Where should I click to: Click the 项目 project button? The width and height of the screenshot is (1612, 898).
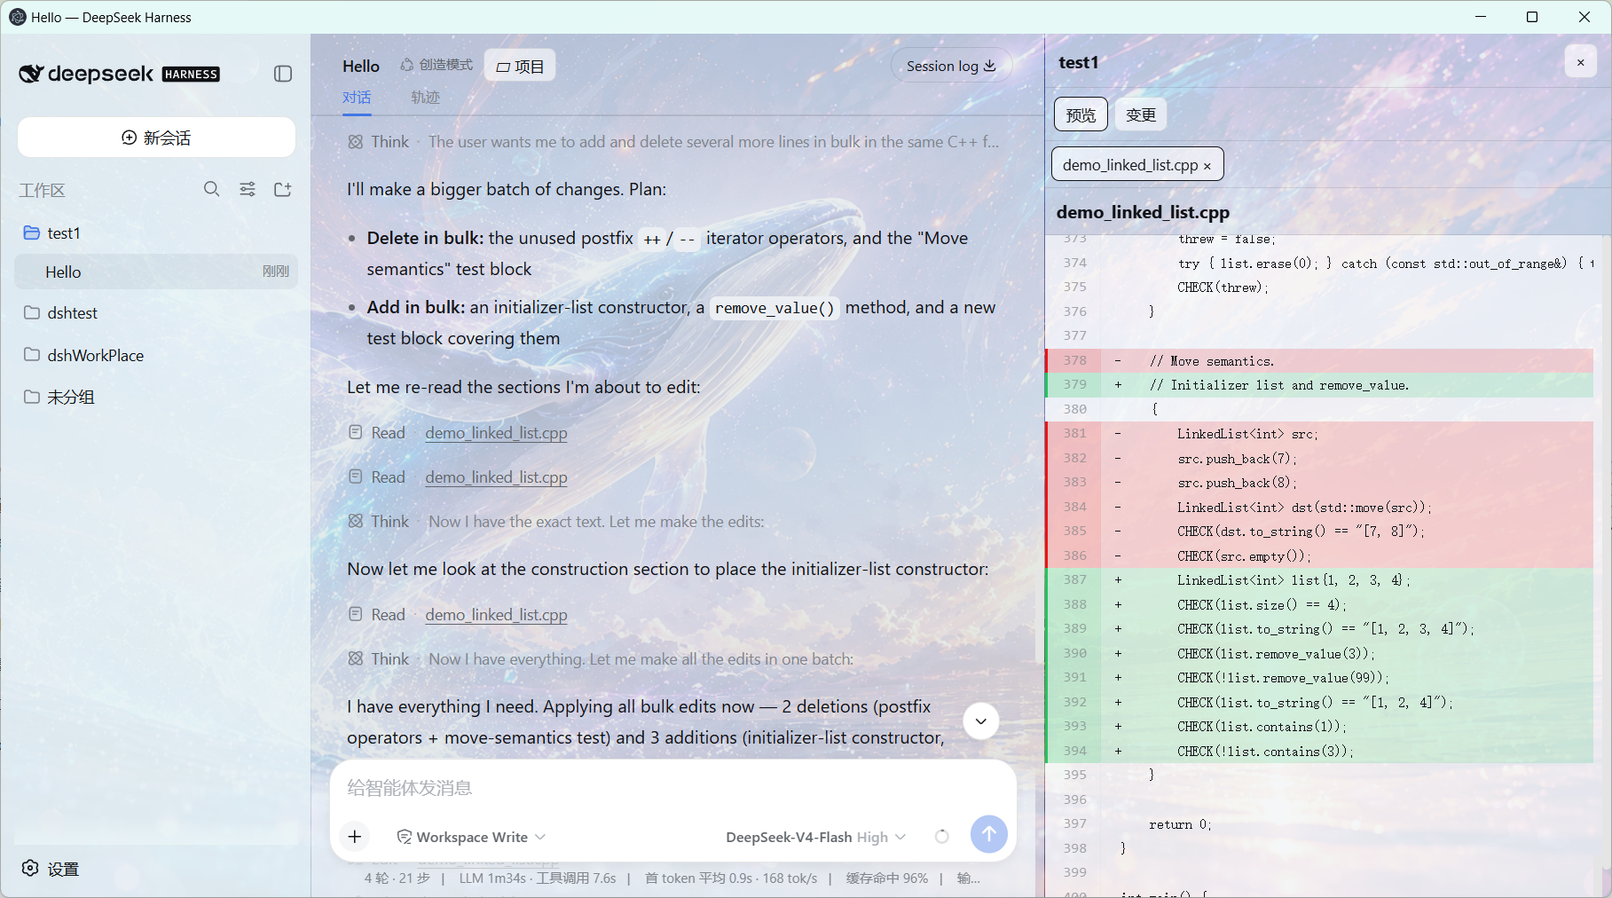520,66
